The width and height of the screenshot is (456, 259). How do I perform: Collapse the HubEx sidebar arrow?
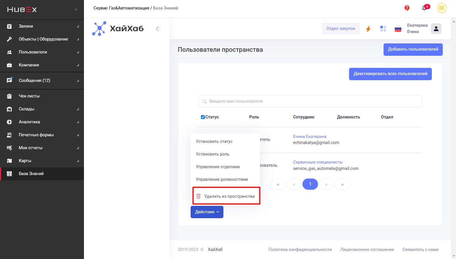point(76,9)
